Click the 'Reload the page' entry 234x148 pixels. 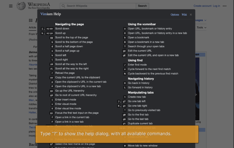coord(65,73)
